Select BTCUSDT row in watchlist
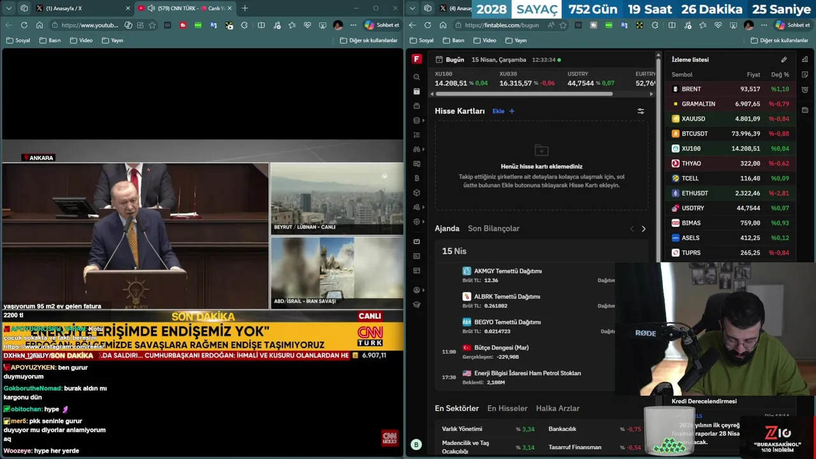Viewport: 816px width, 459px height. pos(731,134)
